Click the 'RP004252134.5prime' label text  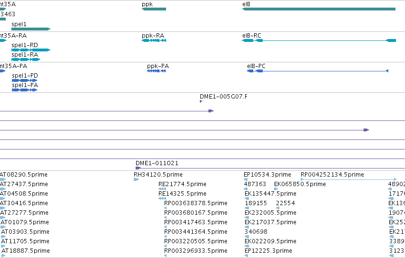(x=332, y=175)
